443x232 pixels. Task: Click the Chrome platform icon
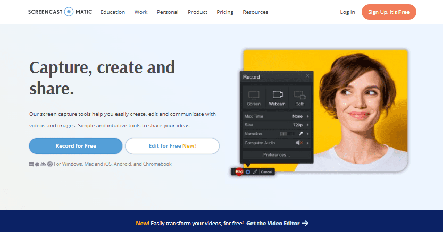(50, 164)
